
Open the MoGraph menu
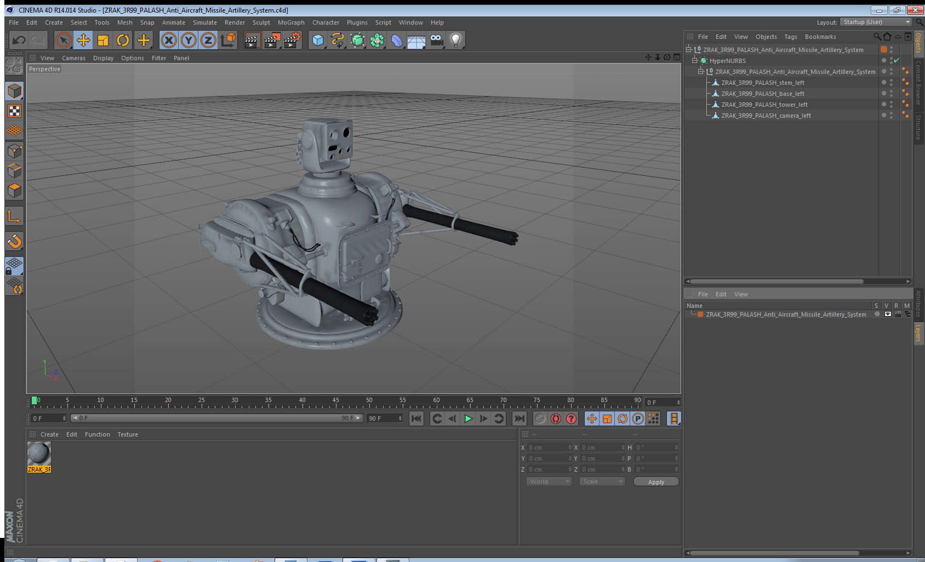[x=291, y=22]
